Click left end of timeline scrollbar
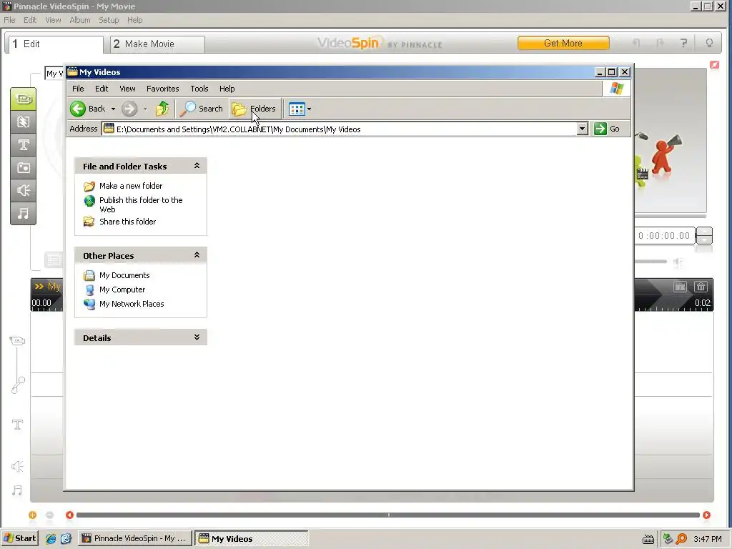 point(69,515)
